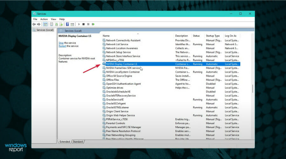The width and height of the screenshot is (286, 159).
Task: Toggle Show/Hide Action Pane toolbar icon
Action: click(72, 24)
